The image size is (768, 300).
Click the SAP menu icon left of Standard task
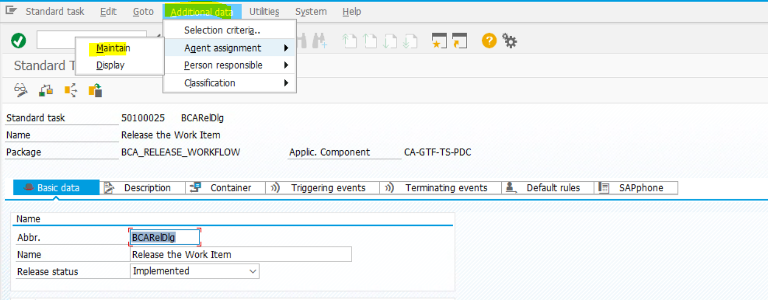point(11,11)
